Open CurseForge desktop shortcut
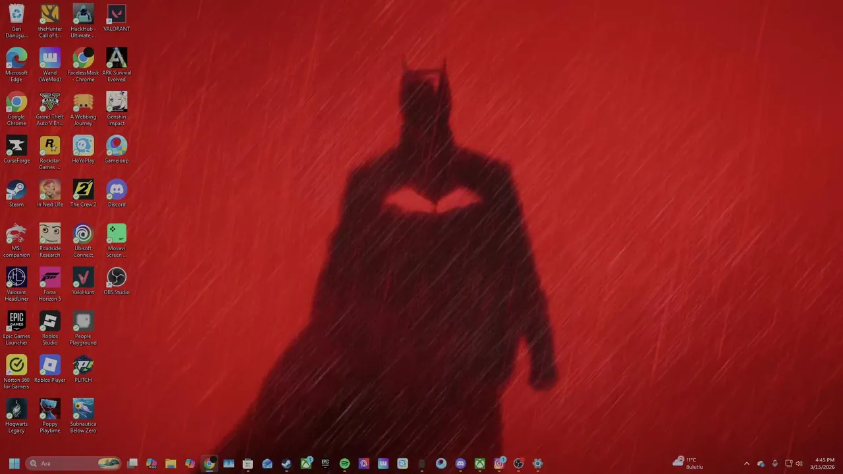The image size is (843, 474). pyautogui.click(x=16, y=150)
